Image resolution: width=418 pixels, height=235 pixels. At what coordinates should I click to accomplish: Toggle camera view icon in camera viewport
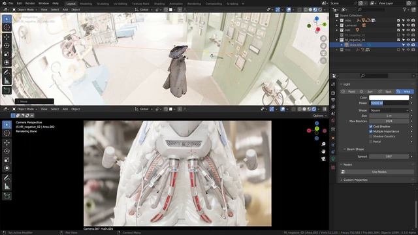[x=323, y=159]
